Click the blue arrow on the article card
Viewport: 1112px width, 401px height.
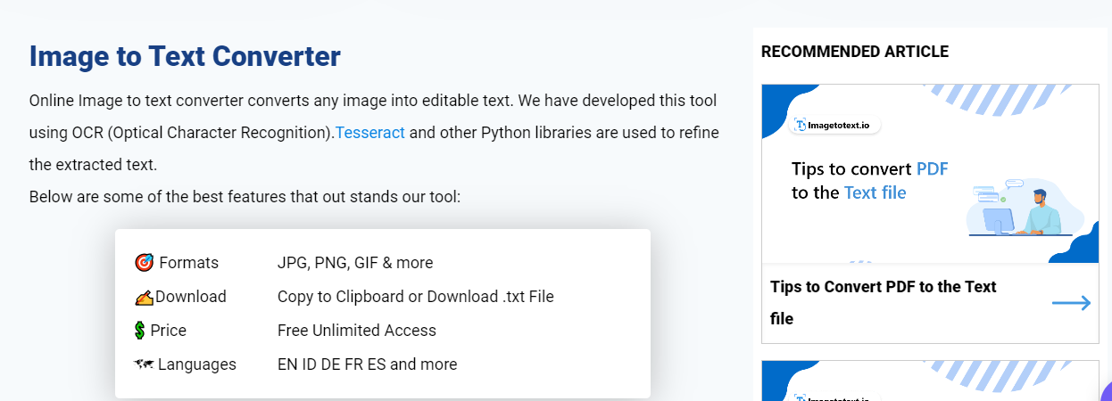pyautogui.click(x=1071, y=303)
